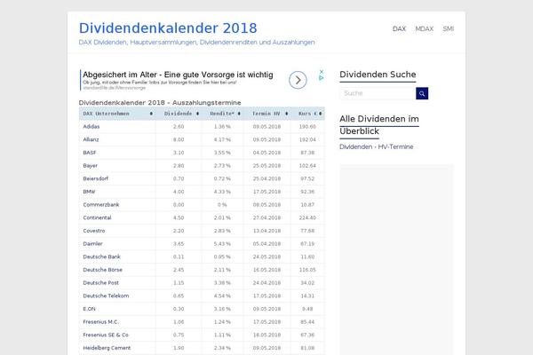Open the Deutsche Börse company link
Image resolution: width=533 pixels, height=355 pixels.
[x=102, y=270]
